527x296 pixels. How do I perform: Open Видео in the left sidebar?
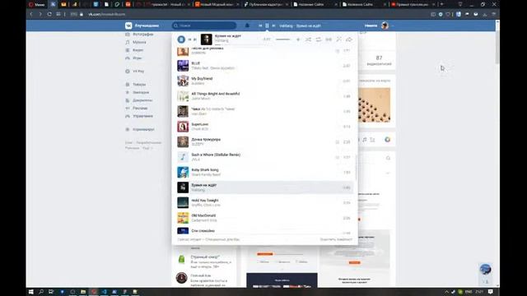click(138, 50)
